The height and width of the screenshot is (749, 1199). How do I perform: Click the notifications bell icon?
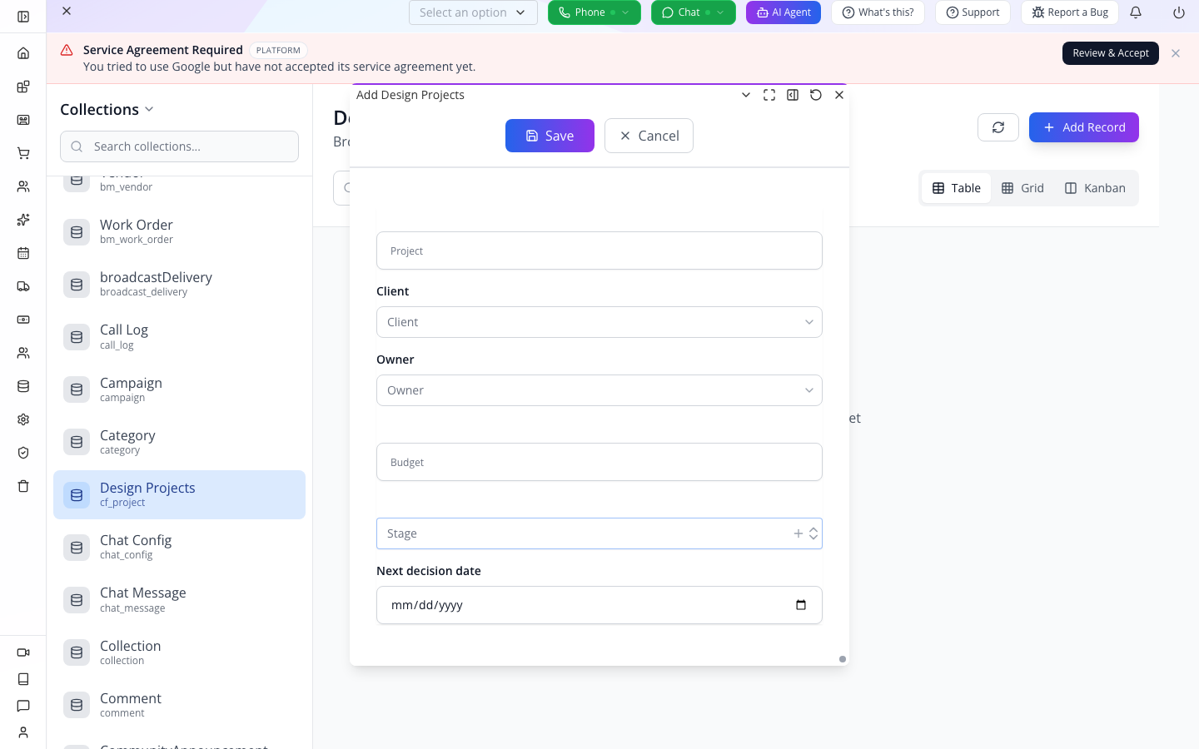tap(1136, 12)
